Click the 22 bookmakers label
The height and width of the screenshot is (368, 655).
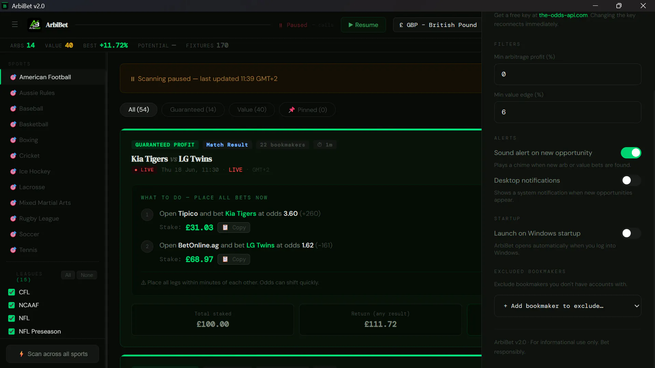[282, 145]
